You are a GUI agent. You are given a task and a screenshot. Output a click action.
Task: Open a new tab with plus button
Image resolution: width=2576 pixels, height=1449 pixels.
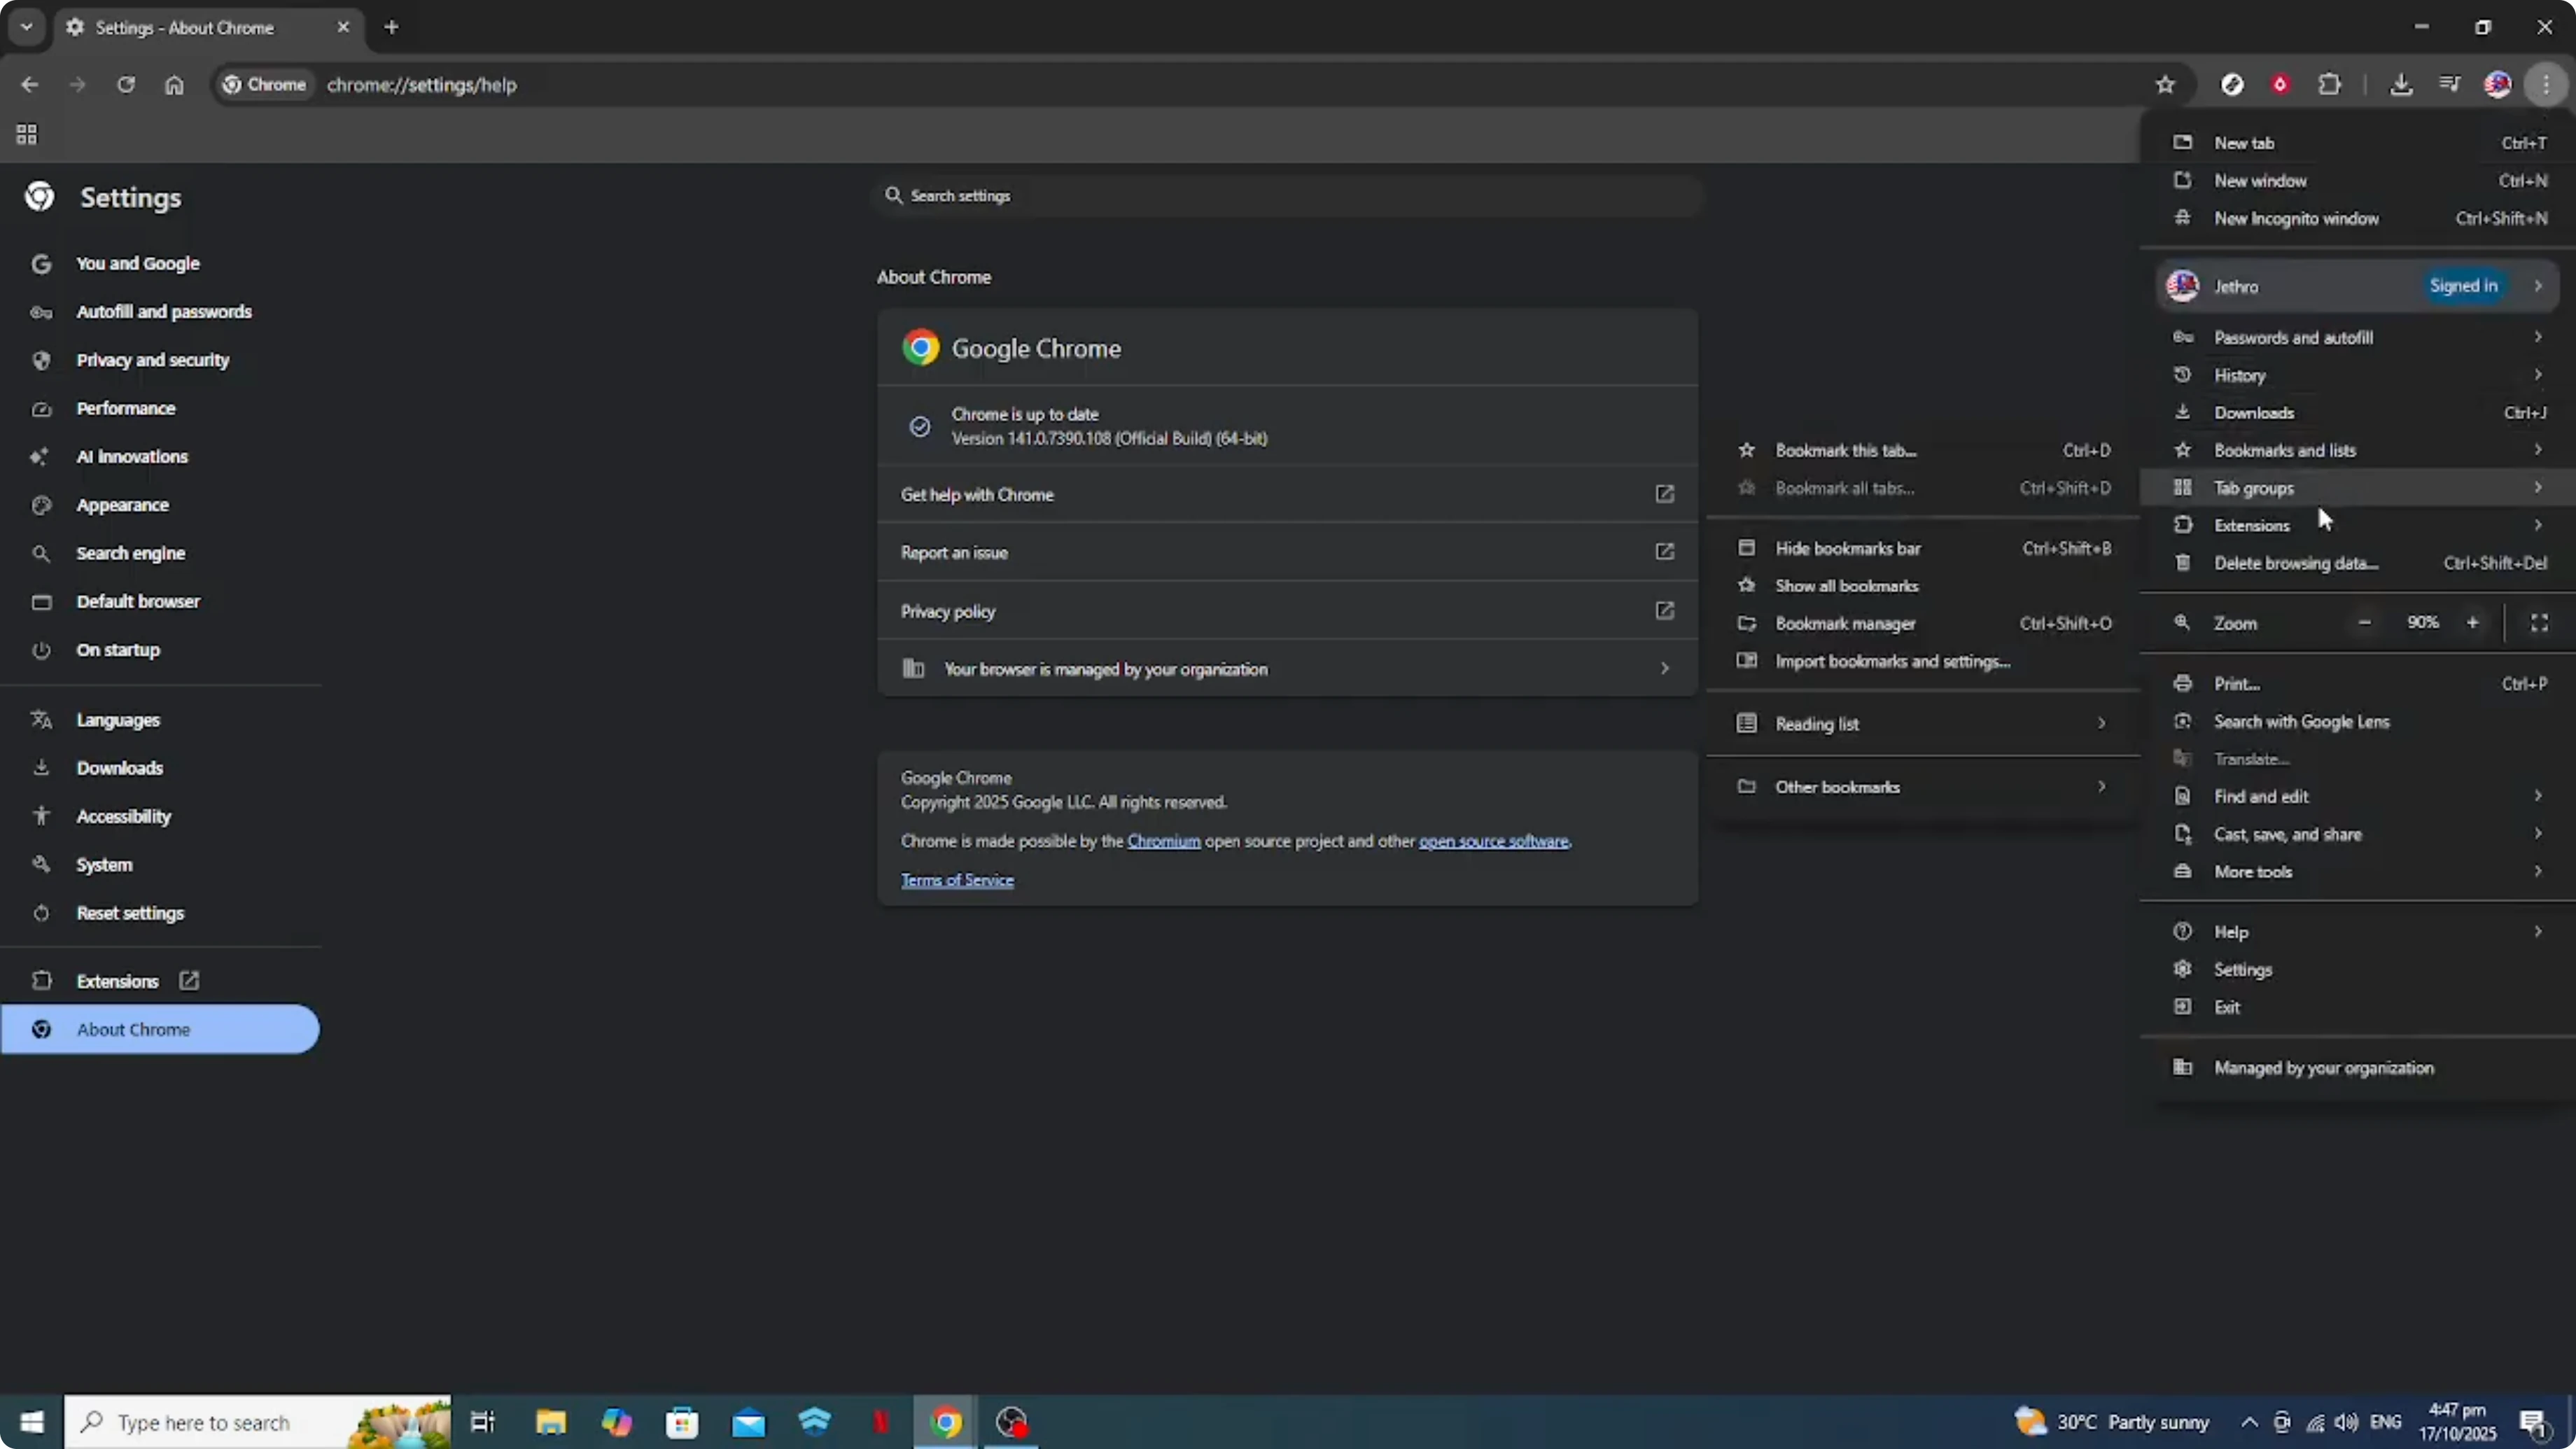click(391, 27)
